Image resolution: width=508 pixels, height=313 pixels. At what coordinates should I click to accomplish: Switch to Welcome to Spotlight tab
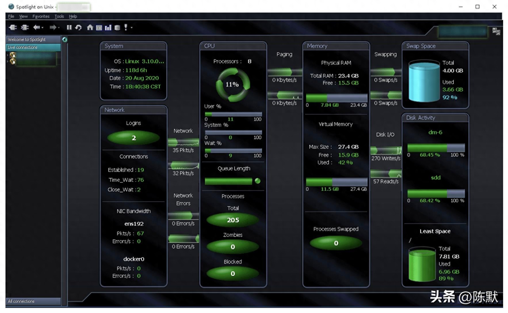pos(33,39)
